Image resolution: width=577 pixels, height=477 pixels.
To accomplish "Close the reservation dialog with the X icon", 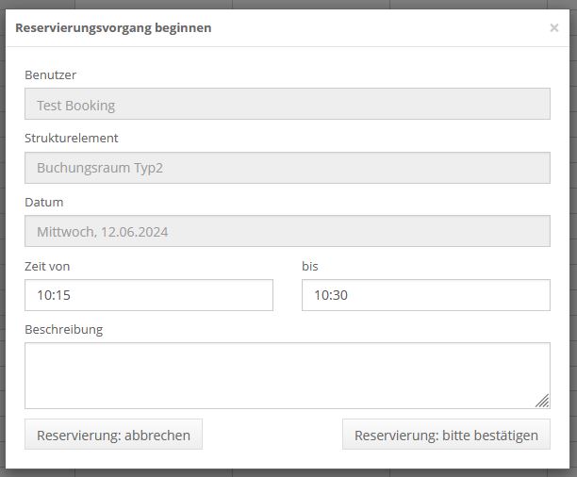I will click(x=554, y=28).
